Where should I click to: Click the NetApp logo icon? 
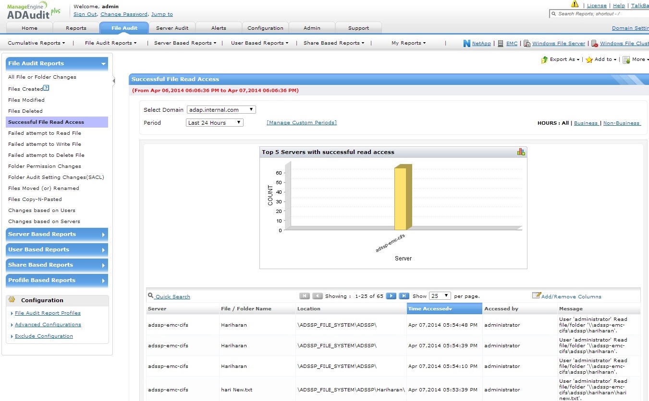click(466, 43)
